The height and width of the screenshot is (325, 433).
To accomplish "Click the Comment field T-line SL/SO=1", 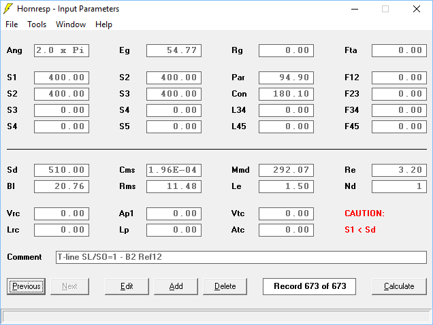I will coord(242,257).
